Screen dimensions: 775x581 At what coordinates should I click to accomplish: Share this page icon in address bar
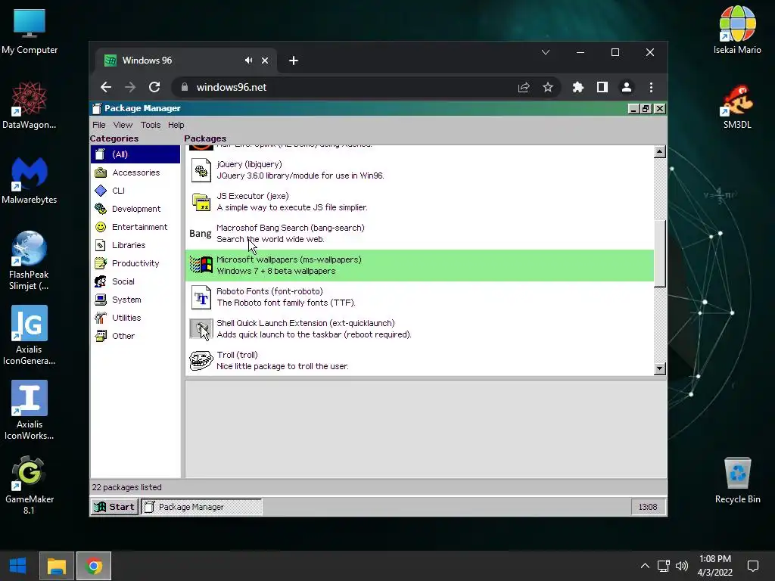[524, 88]
